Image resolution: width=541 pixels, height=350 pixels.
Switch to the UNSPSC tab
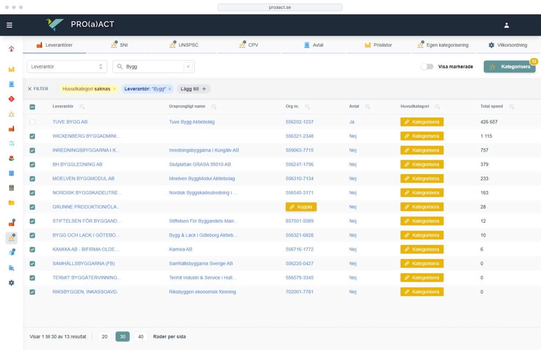point(184,45)
